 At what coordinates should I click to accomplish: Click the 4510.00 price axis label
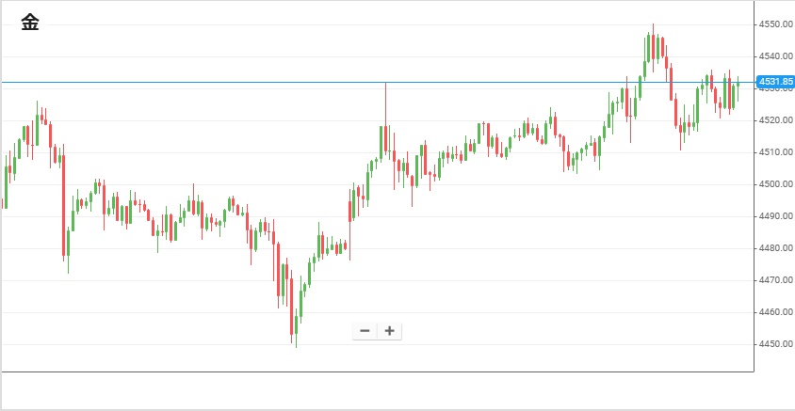coord(775,151)
